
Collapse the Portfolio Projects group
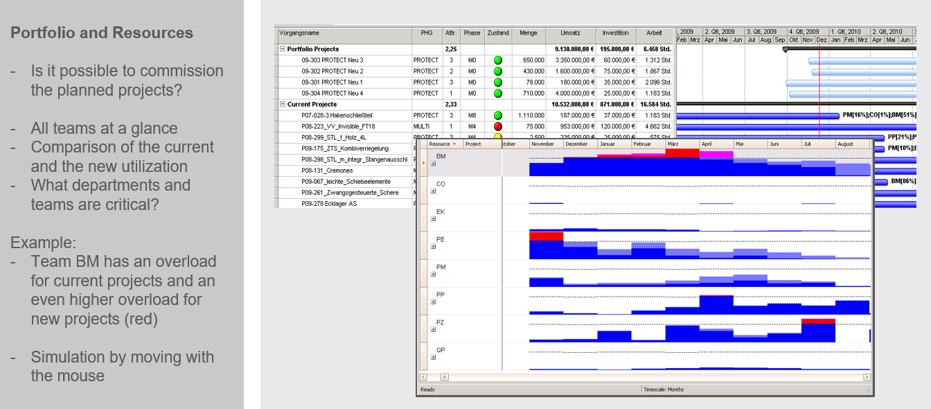[281, 49]
